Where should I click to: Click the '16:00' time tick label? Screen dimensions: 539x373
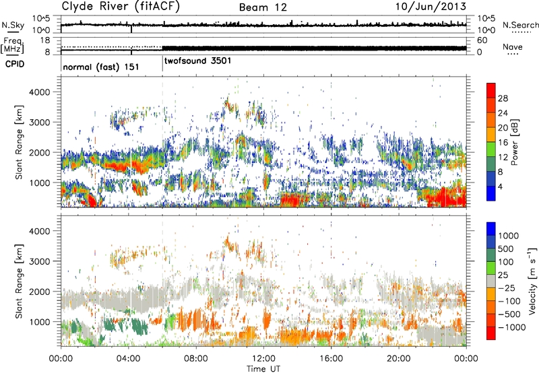point(331,359)
